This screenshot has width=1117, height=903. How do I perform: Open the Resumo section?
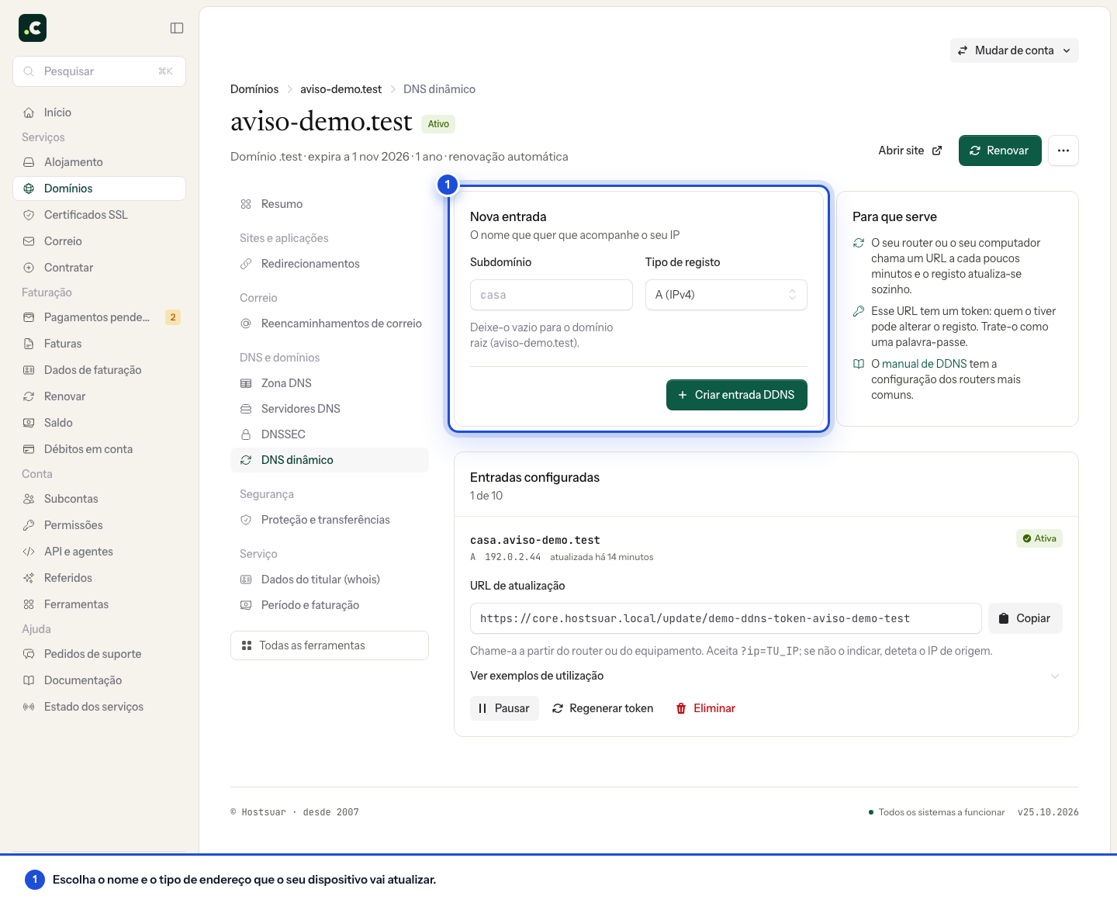330,204
